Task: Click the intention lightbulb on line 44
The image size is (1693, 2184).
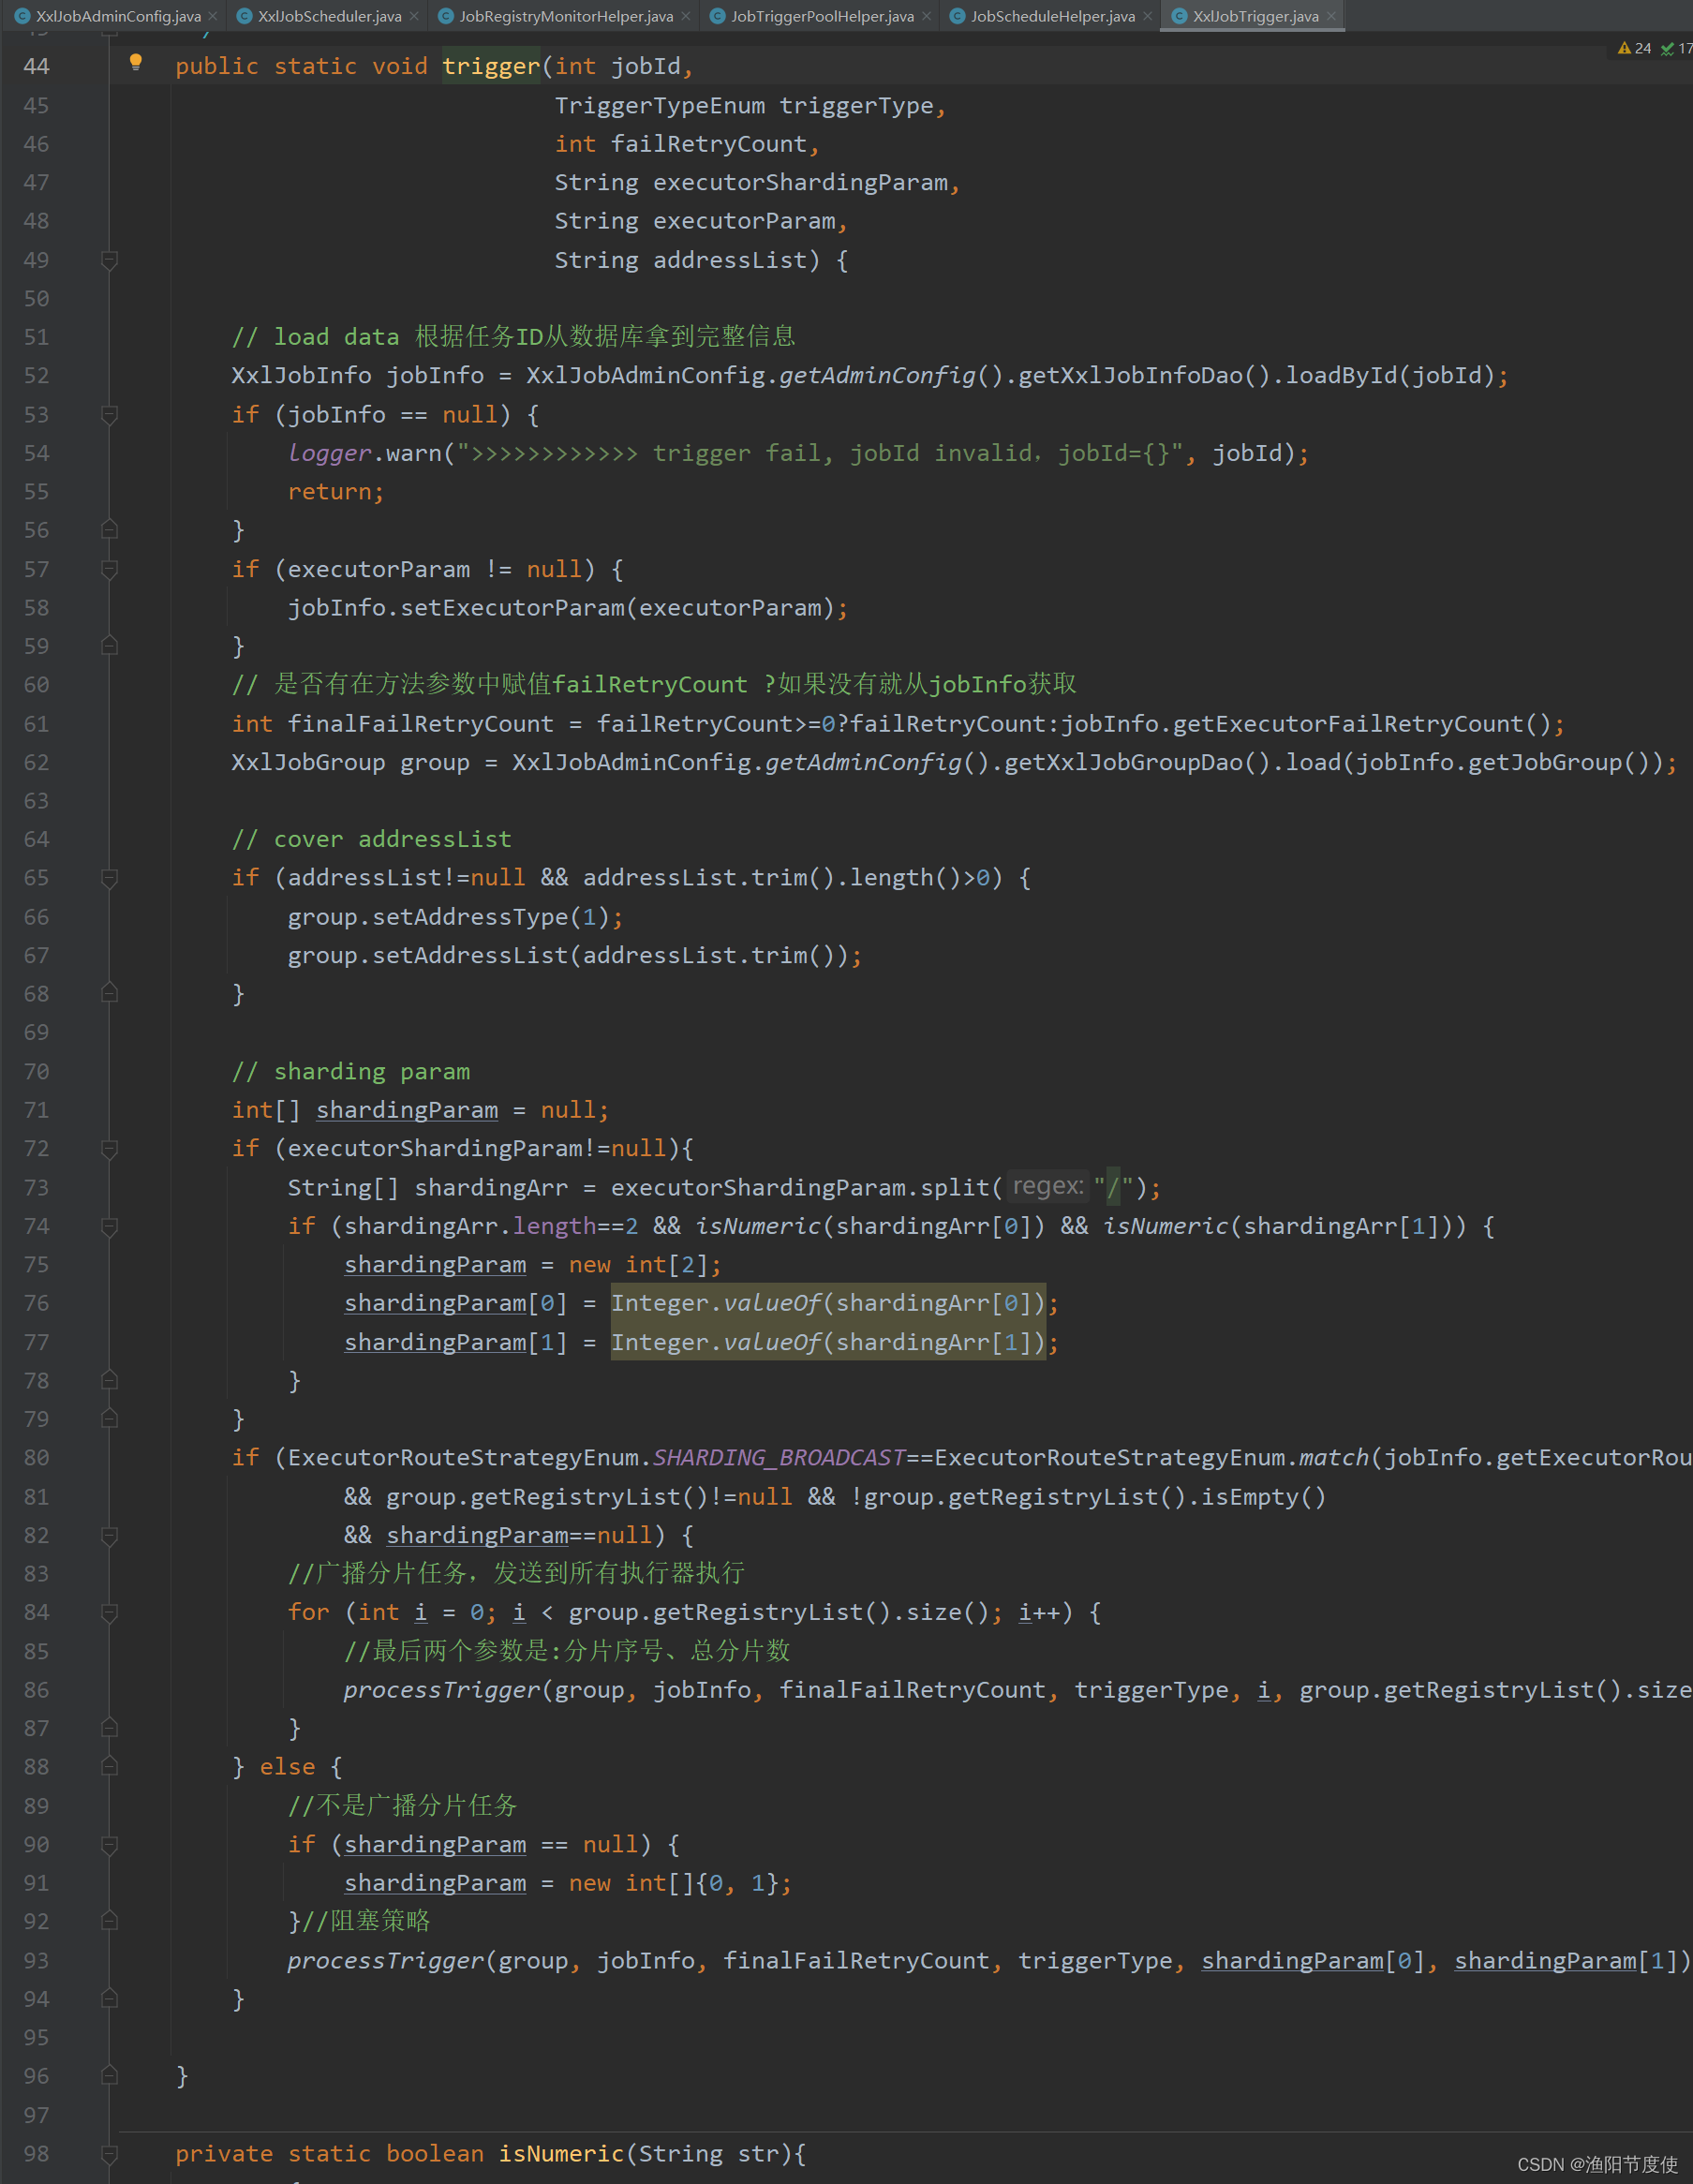Action: coord(136,64)
